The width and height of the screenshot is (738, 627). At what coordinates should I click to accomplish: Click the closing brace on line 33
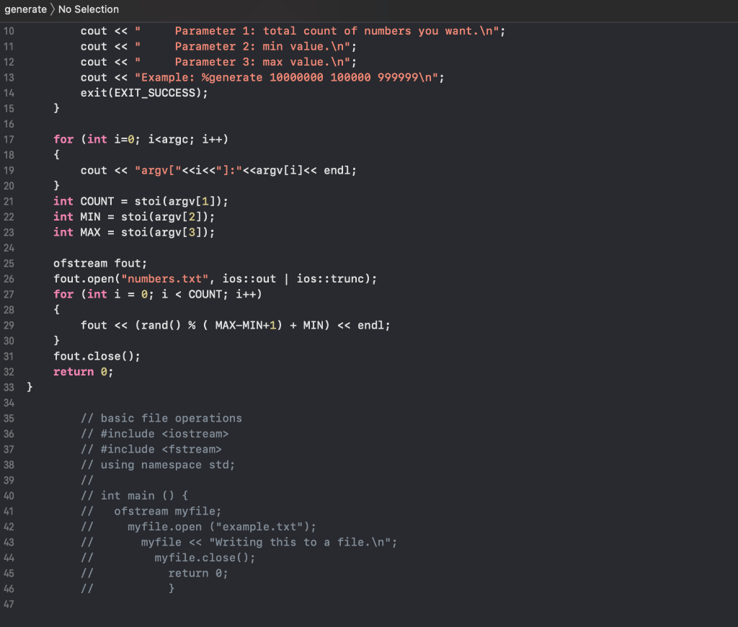(x=30, y=388)
